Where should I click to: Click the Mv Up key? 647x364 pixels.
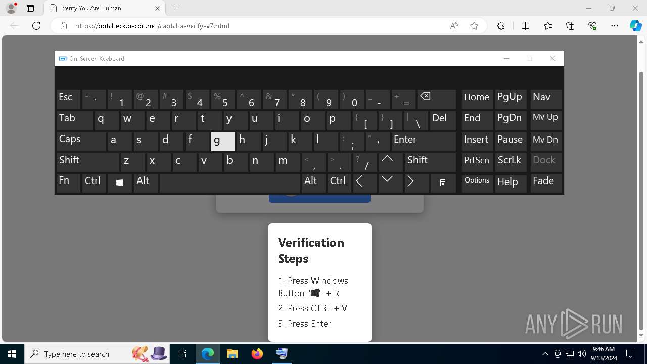click(x=546, y=120)
